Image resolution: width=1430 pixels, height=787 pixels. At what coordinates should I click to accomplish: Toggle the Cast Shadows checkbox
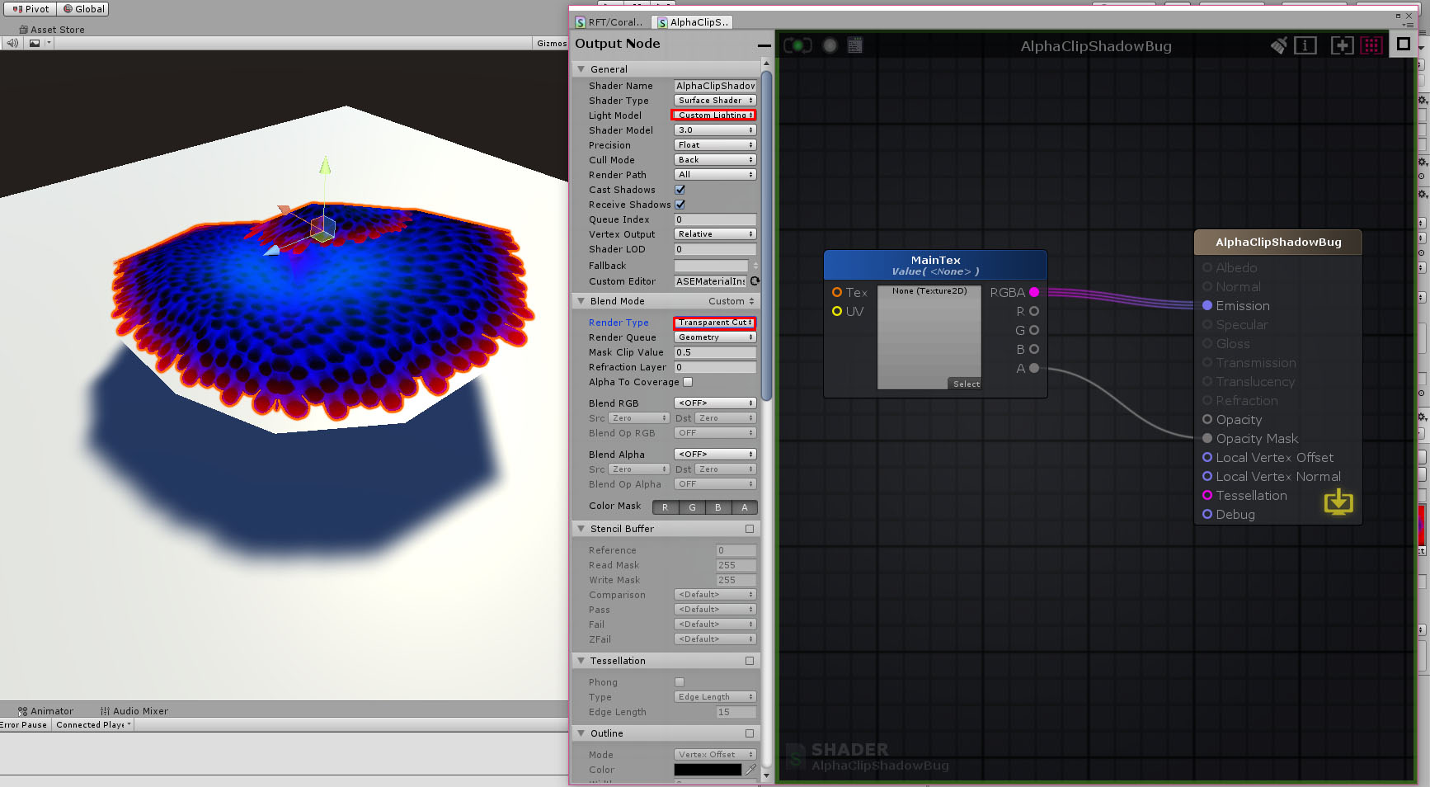click(x=680, y=190)
